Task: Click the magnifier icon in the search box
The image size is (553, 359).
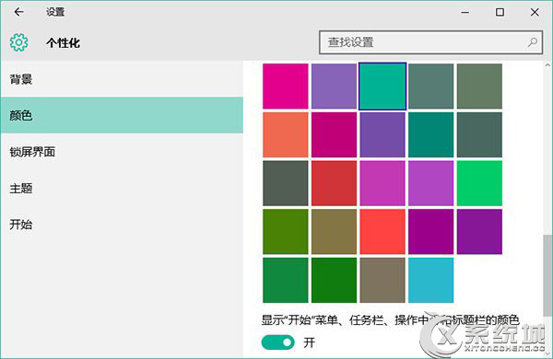Action: point(532,42)
